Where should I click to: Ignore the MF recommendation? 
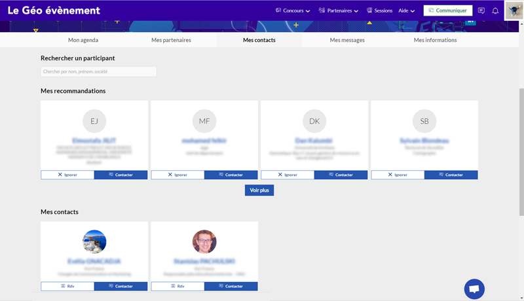[178, 175]
